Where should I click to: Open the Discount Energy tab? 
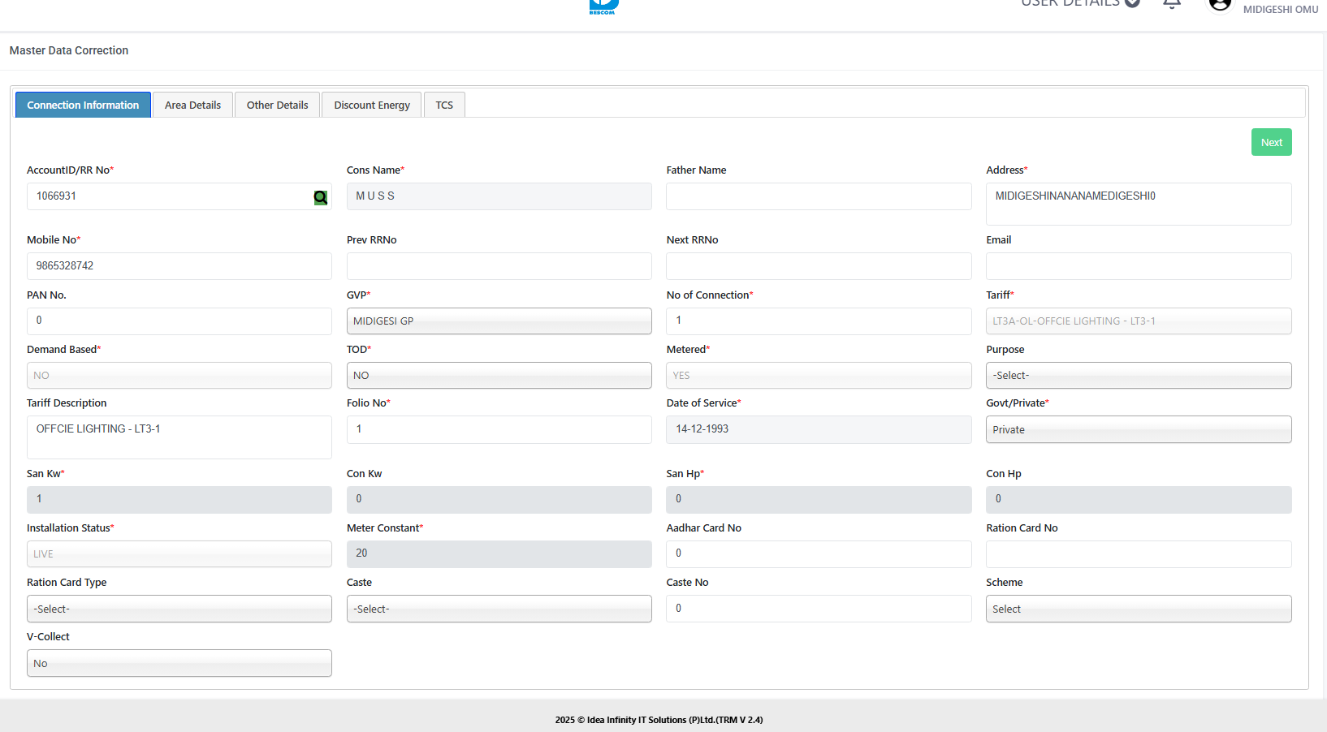[372, 105]
